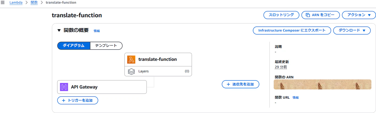Click the copy icon in ARN をコピー
Screen dimensions: 376x113
(308, 15)
